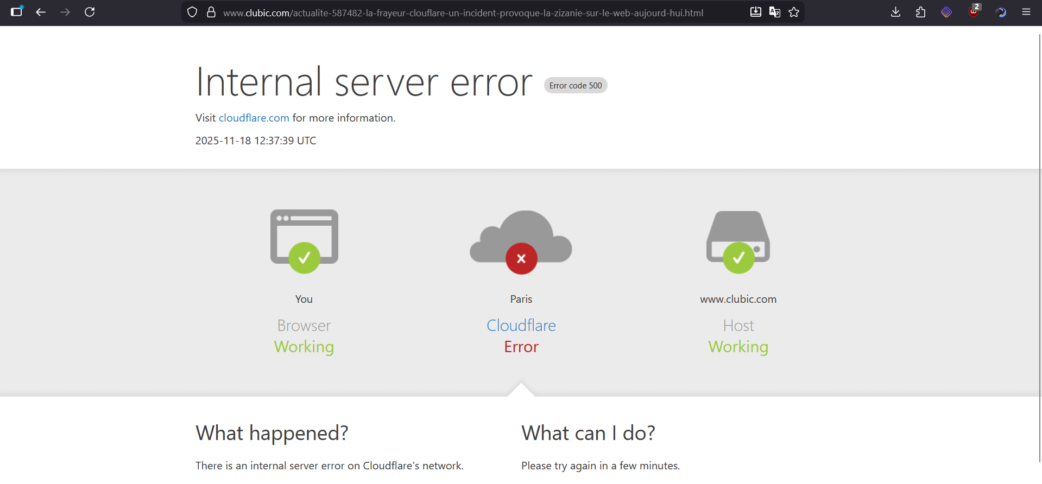Viewport: 1042px width, 484px height.
Task: Follow the cloudflare.com link
Action: [x=254, y=118]
